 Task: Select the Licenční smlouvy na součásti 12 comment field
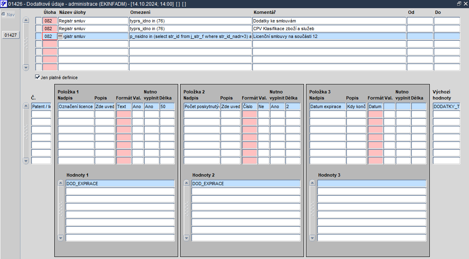point(329,36)
